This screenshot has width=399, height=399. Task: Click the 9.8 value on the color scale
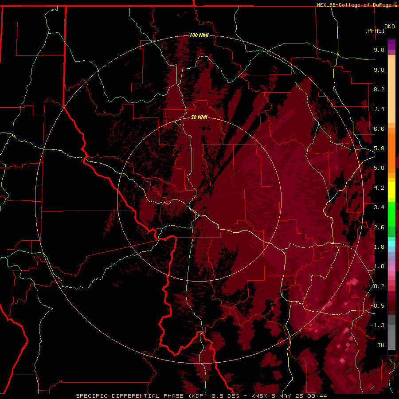pyautogui.click(x=379, y=50)
